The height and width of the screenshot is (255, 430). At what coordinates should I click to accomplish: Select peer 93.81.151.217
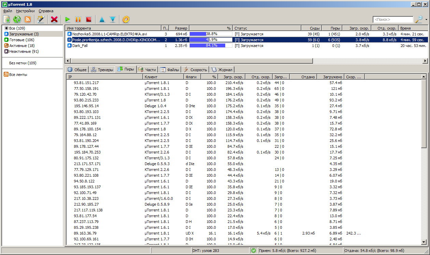coord(244,83)
